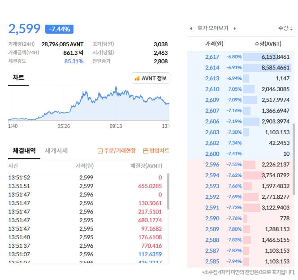Open the 수량 sort dropdown
This screenshot has width=298, height=280.
285,28
